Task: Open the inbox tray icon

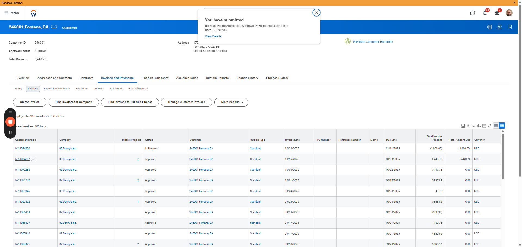Action: pos(497,13)
